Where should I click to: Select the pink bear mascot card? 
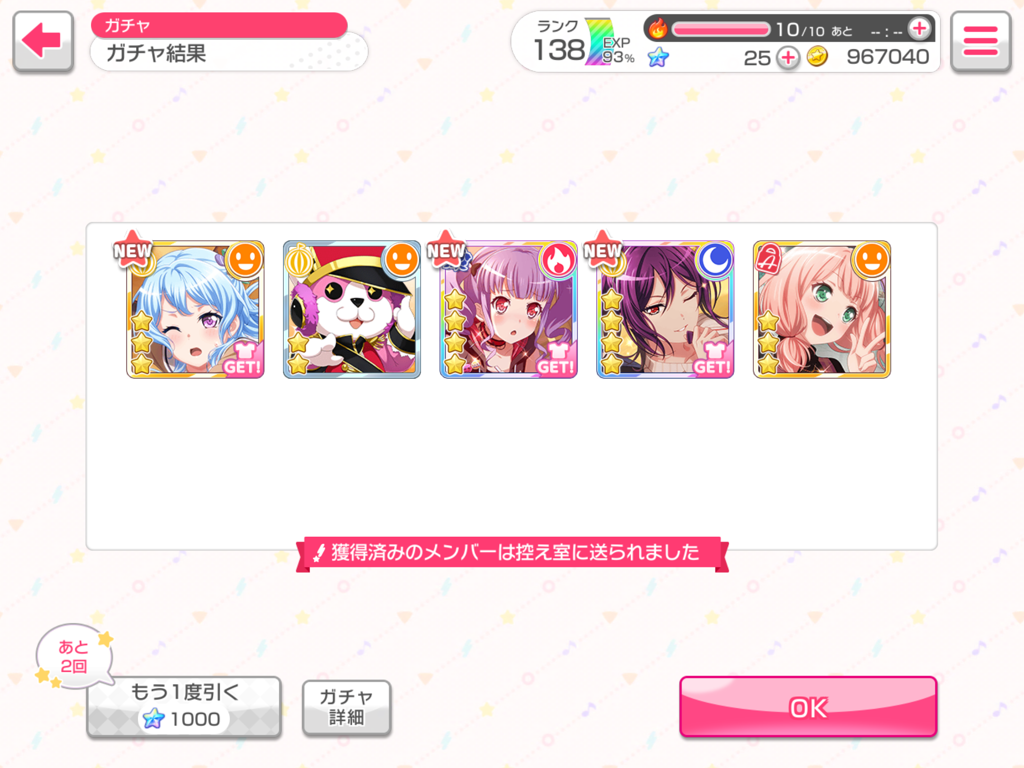click(x=352, y=310)
